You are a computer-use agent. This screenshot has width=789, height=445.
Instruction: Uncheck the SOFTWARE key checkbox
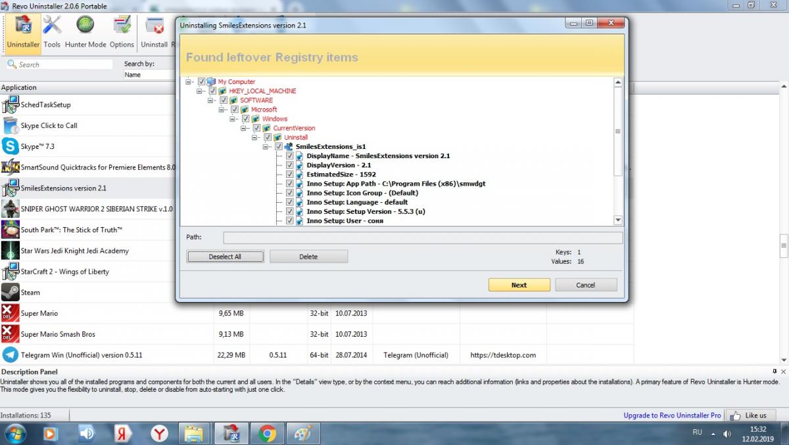(x=224, y=100)
